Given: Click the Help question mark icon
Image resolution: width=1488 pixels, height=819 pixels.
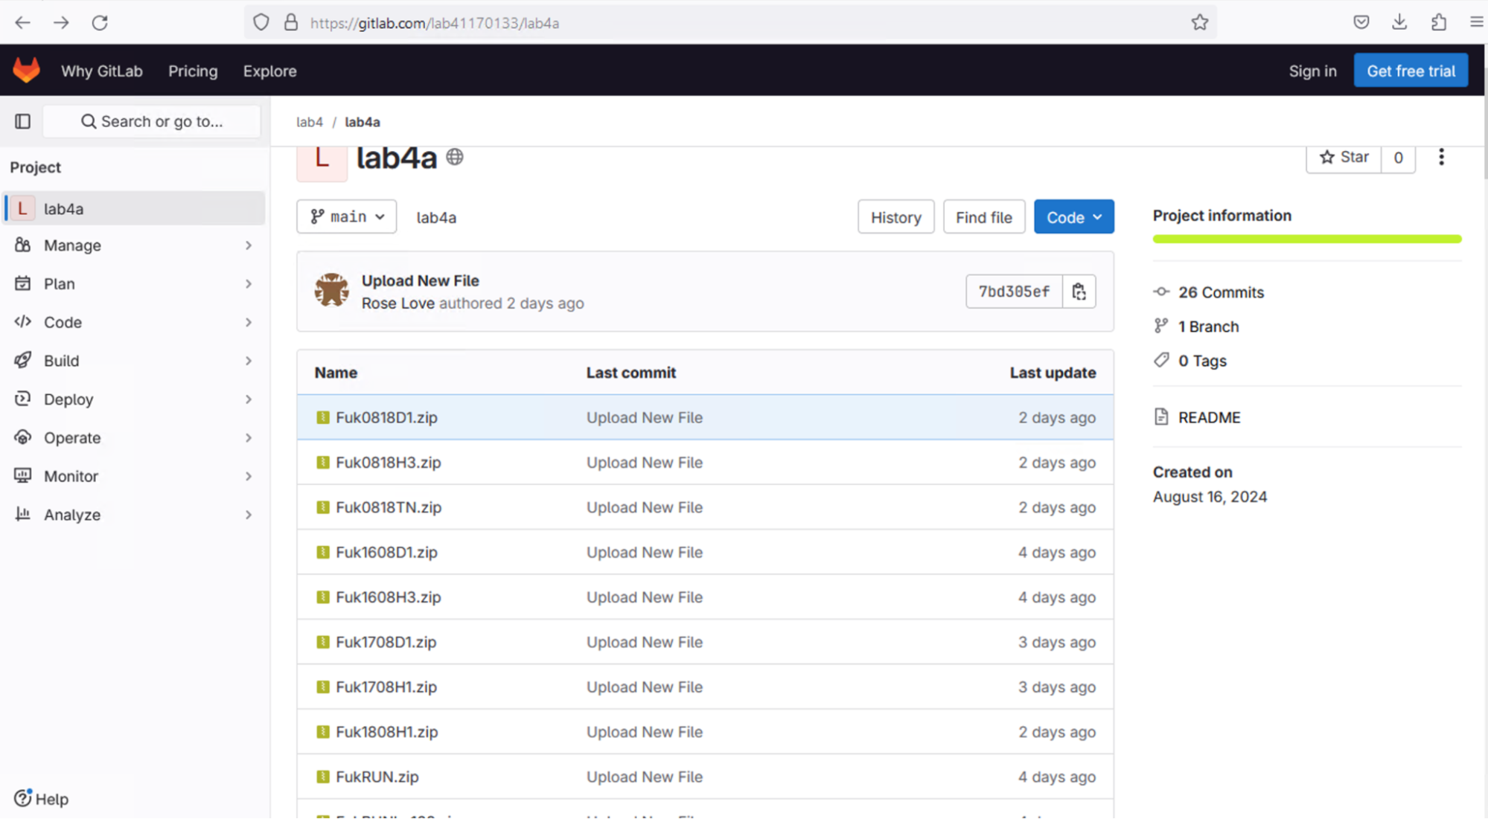Looking at the screenshot, I should [22, 797].
